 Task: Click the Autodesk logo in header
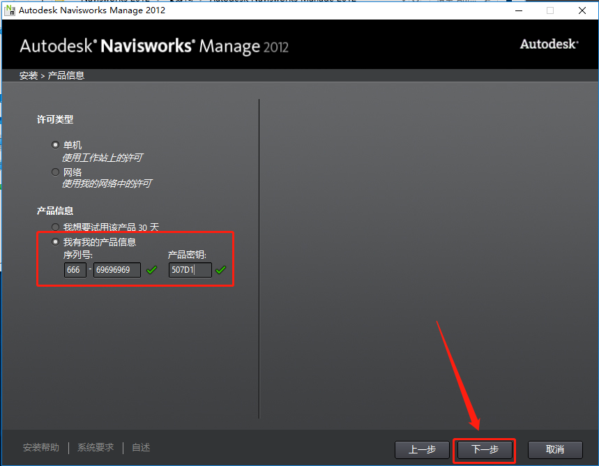point(549,45)
